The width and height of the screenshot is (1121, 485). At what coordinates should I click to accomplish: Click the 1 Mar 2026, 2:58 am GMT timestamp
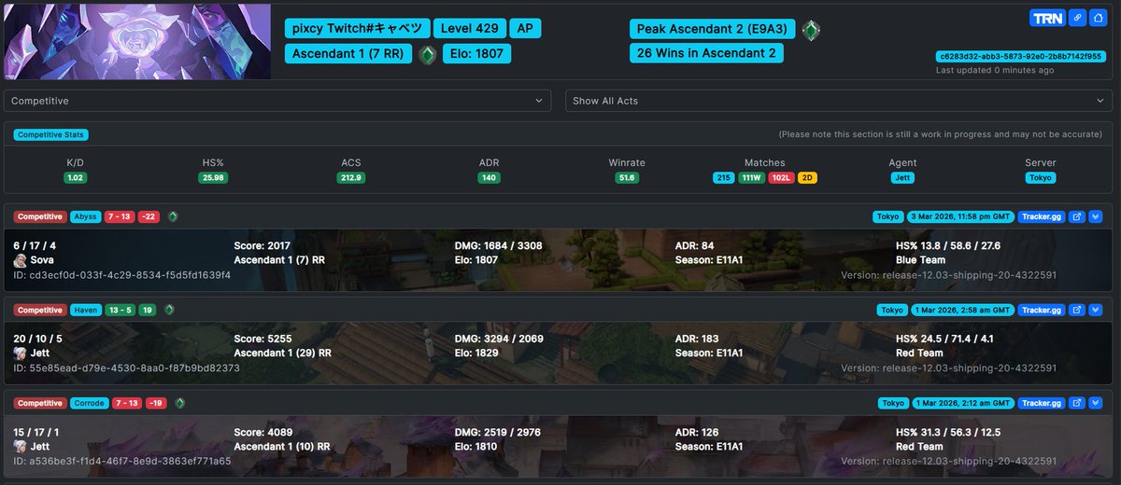click(962, 311)
